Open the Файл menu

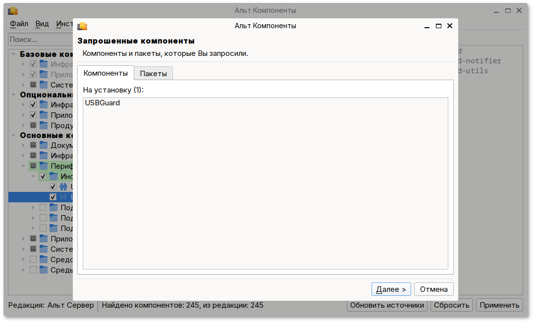click(x=19, y=24)
